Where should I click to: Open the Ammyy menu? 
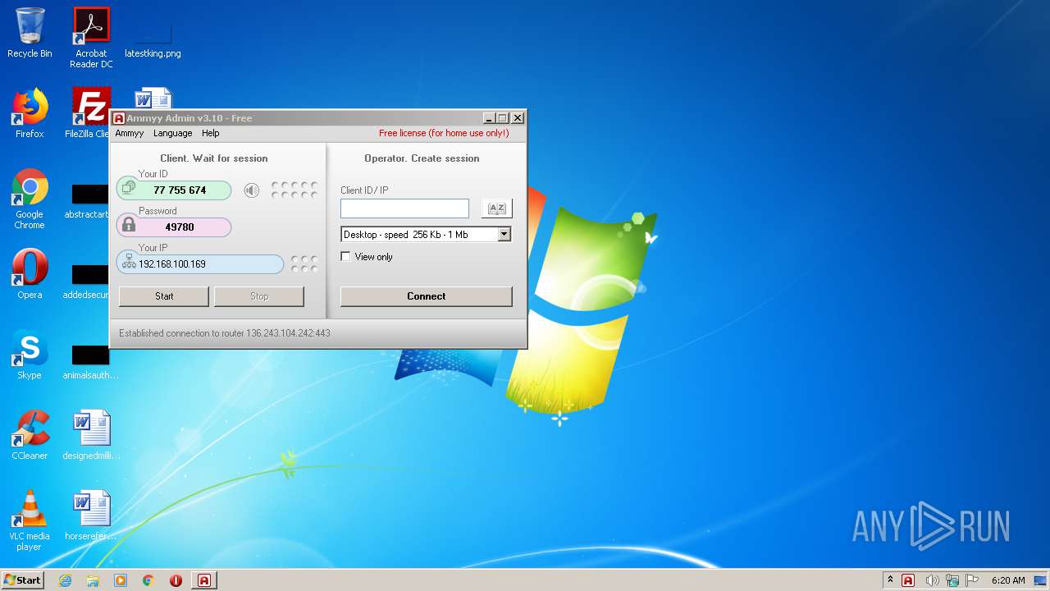coord(129,133)
